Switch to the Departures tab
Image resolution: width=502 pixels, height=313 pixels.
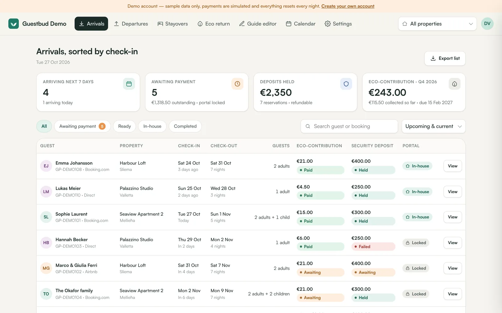coord(131,23)
